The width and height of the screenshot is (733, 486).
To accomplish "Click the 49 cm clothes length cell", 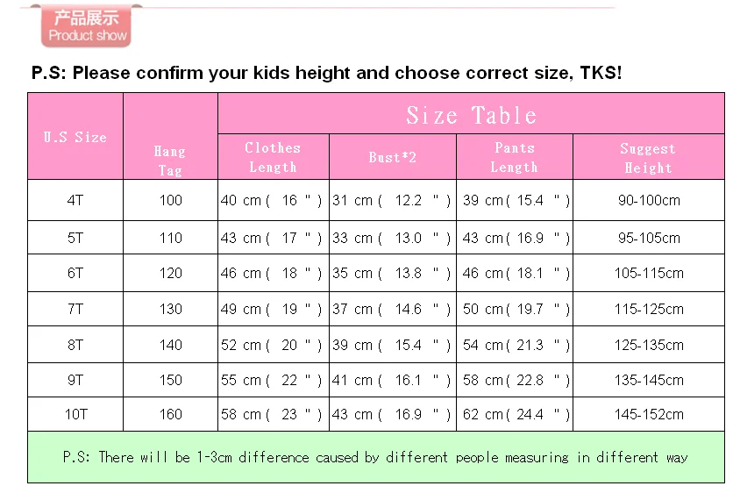I will point(274,309).
